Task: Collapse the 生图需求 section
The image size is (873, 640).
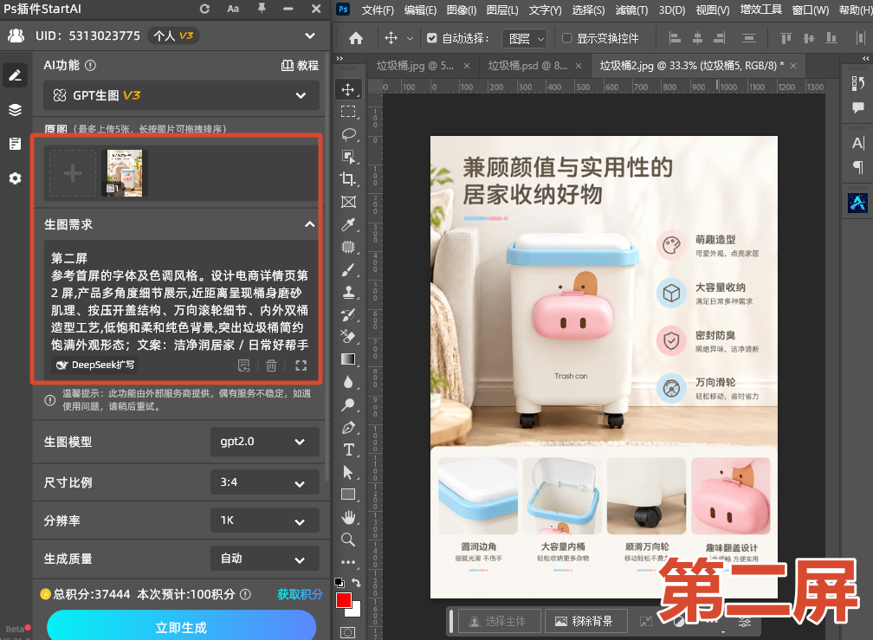Action: point(309,224)
